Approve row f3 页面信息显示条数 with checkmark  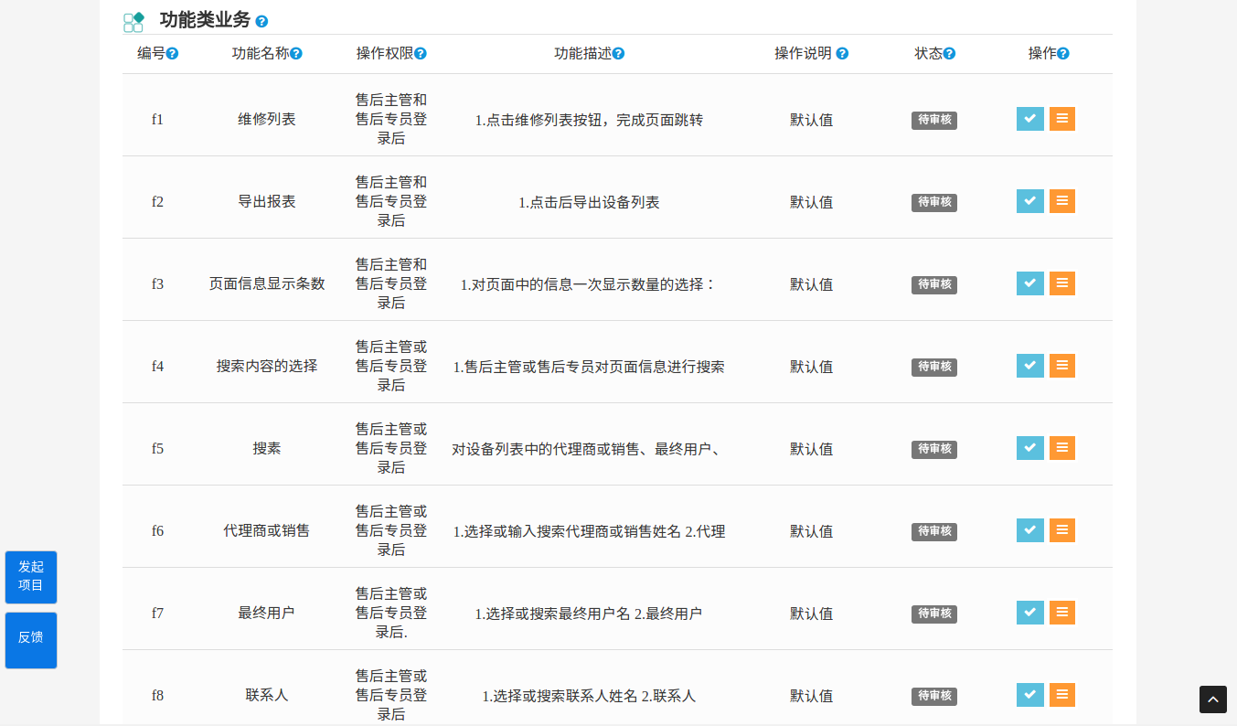tap(1030, 283)
